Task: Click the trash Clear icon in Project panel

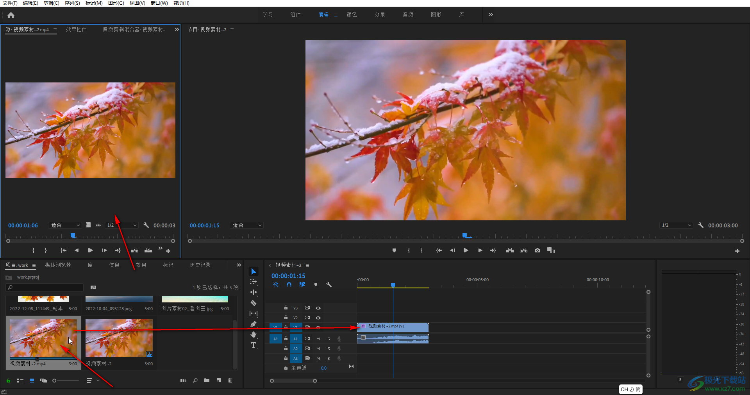Action: click(x=230, y=381)
